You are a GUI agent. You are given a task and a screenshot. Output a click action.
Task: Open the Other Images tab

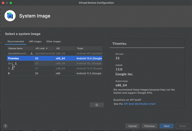54,41
